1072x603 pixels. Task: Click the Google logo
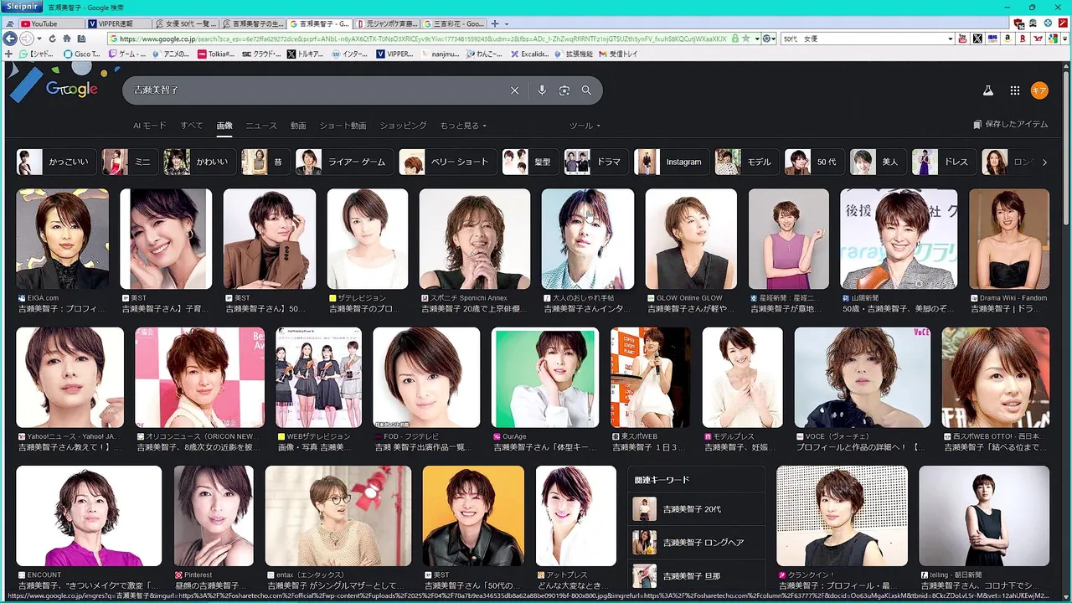pyautogui.click(x=72, y=89)
